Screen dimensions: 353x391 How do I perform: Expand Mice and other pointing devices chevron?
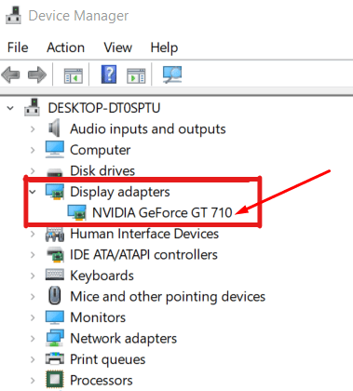point(33,297)
